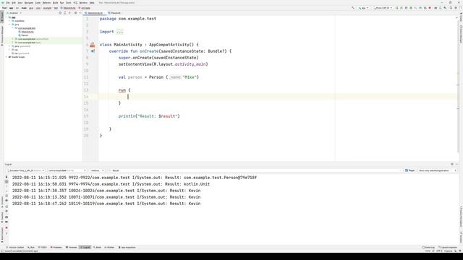This screenshot has width=463, height=260.
Task: Open the Window menu
Action: pyautogui.click(x=83, y=3)
